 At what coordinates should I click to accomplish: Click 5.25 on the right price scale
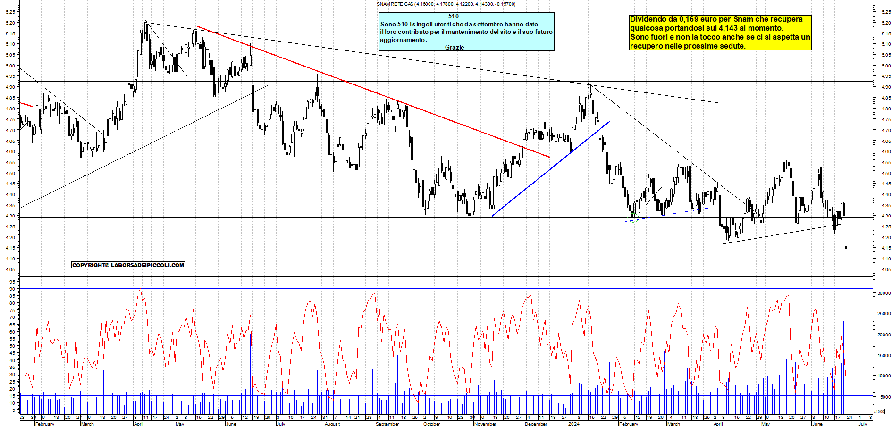coord(886,12)
